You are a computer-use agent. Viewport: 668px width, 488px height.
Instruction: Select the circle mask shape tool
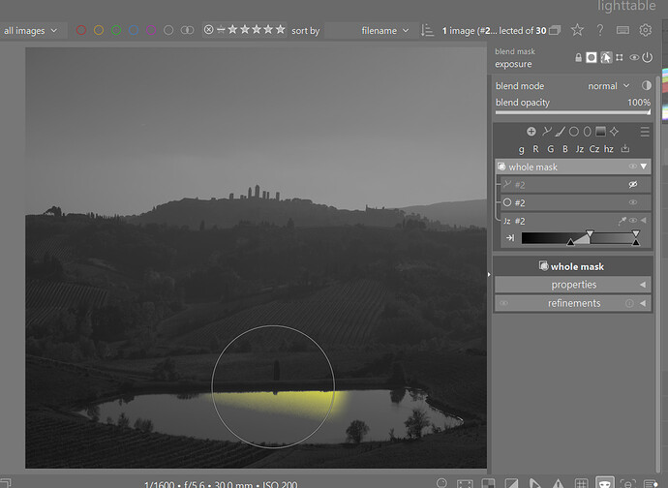click(x=574, y=132)
